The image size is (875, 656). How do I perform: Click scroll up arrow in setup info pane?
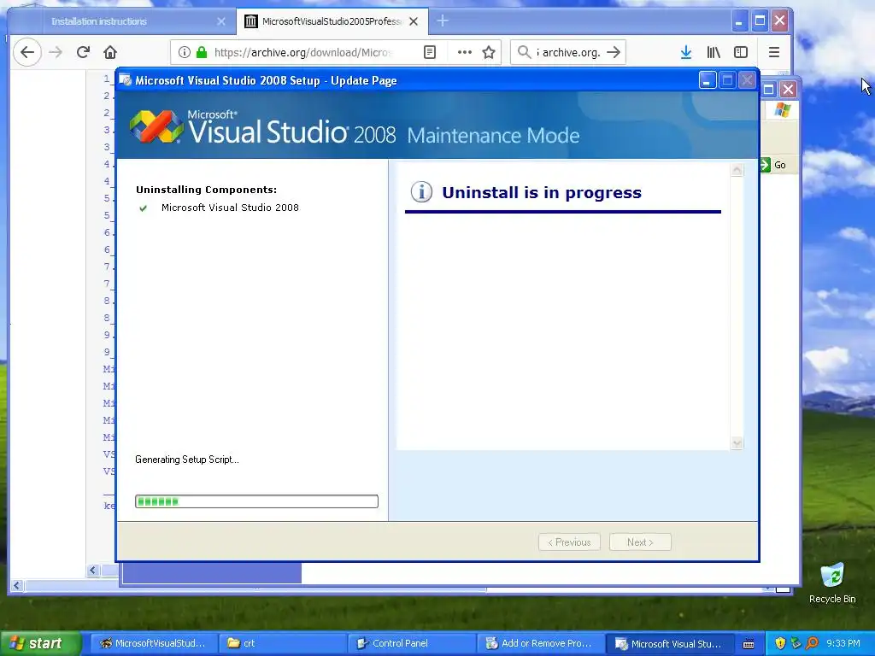[737, 170]
